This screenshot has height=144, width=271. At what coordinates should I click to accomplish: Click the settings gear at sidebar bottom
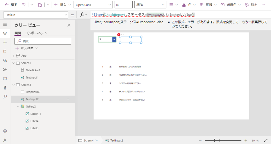point(5,131)
